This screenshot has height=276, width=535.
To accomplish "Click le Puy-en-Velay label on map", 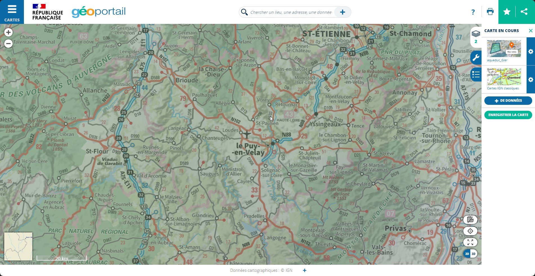I will coord(249,149).
